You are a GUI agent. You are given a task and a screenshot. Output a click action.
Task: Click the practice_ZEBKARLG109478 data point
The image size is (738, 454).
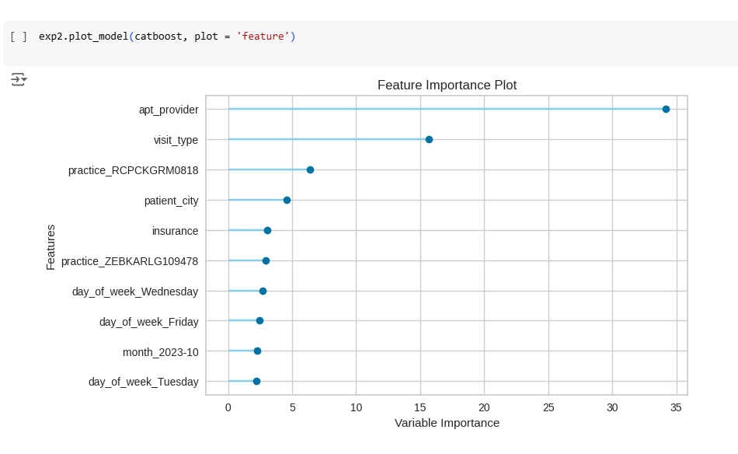point(266,260)
